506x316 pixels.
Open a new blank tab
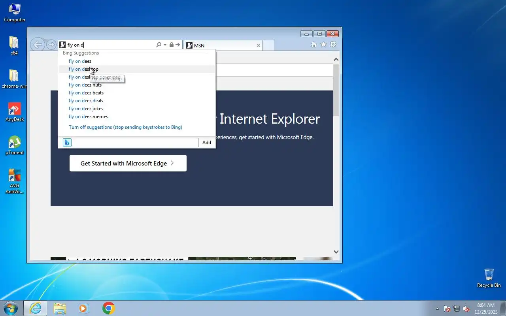[x=268, y=45]
